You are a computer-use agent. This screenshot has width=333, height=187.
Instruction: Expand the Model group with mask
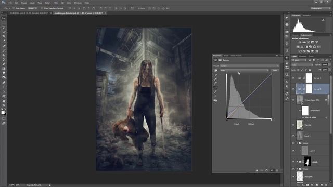(x=297, y=162)
